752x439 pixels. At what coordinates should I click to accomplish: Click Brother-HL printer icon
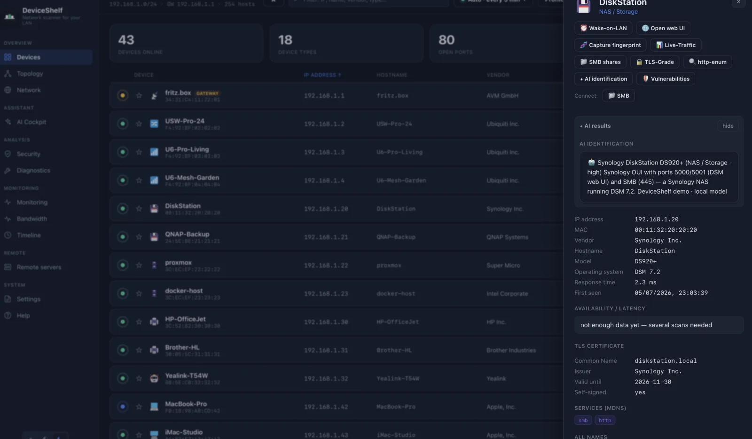point(154,350)
